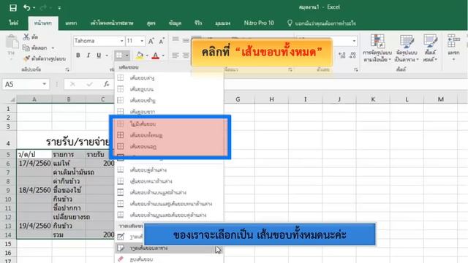Open the Clipboard group dialog launcher
This screenshot has height=263, width=468.
point(67,69)
